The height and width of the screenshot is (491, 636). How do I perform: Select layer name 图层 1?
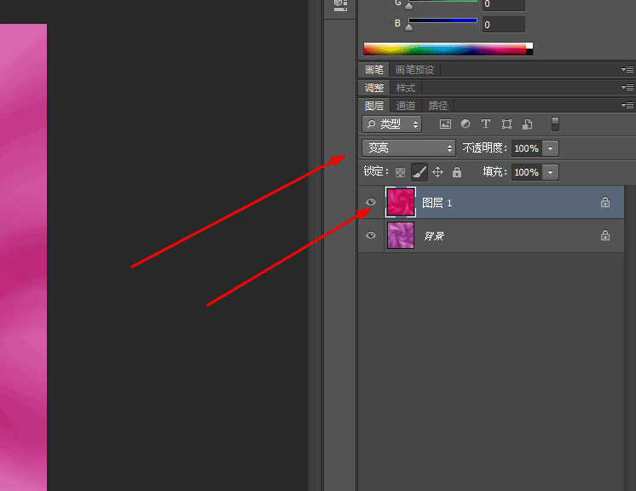[x=437, y=203]
